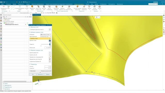
Task: Expand the Зависимости panel
Action: (x=3, y=85)
